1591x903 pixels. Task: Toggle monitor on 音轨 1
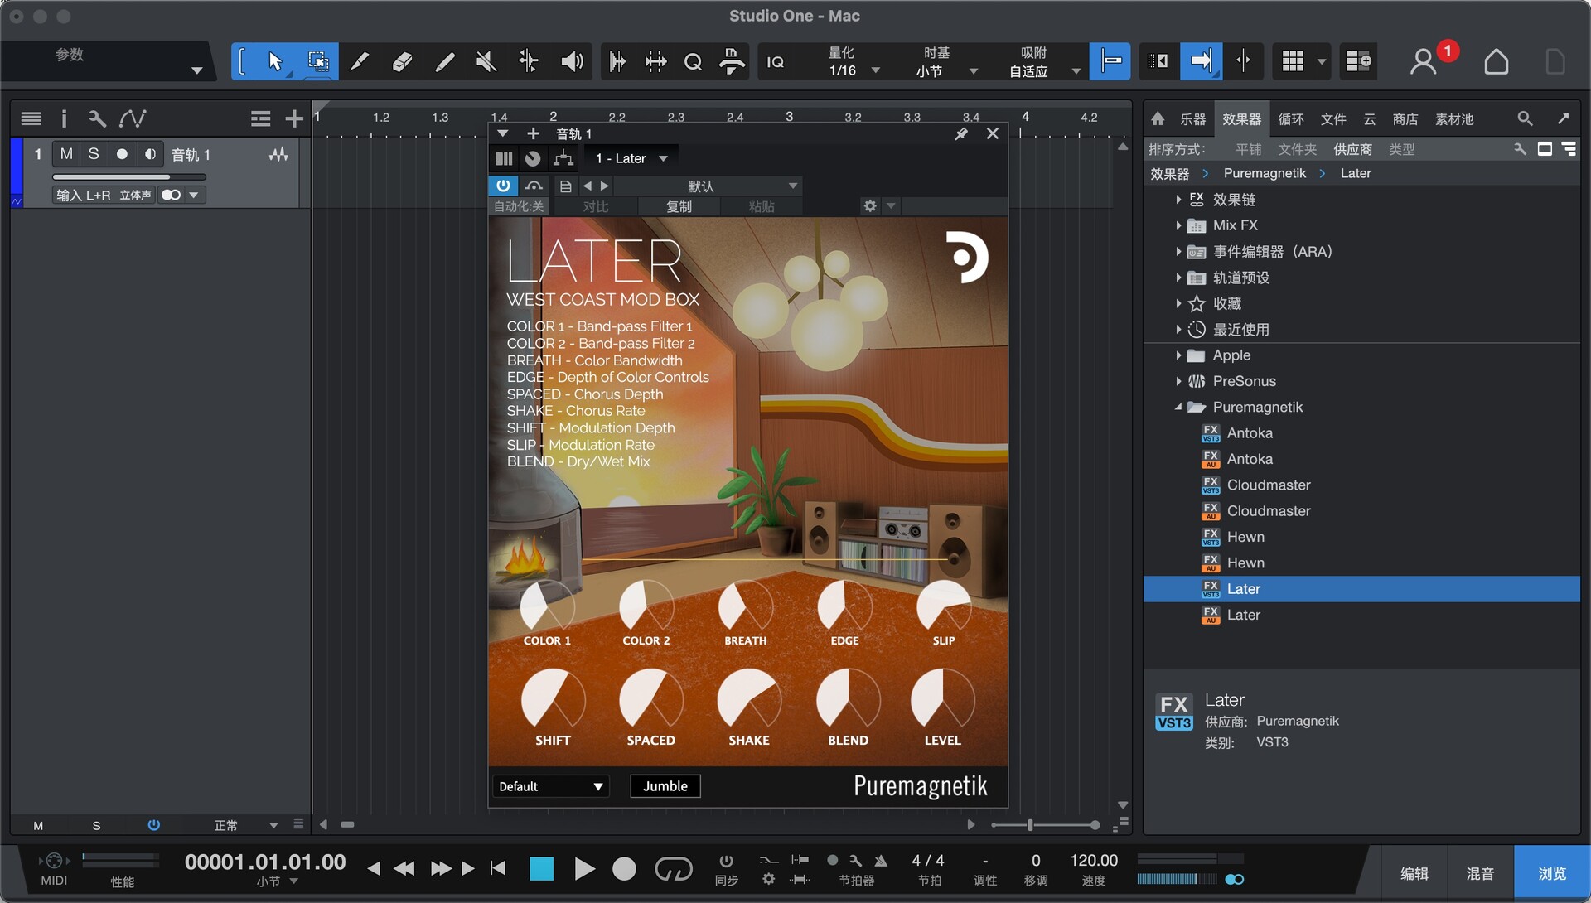(150, 154)
